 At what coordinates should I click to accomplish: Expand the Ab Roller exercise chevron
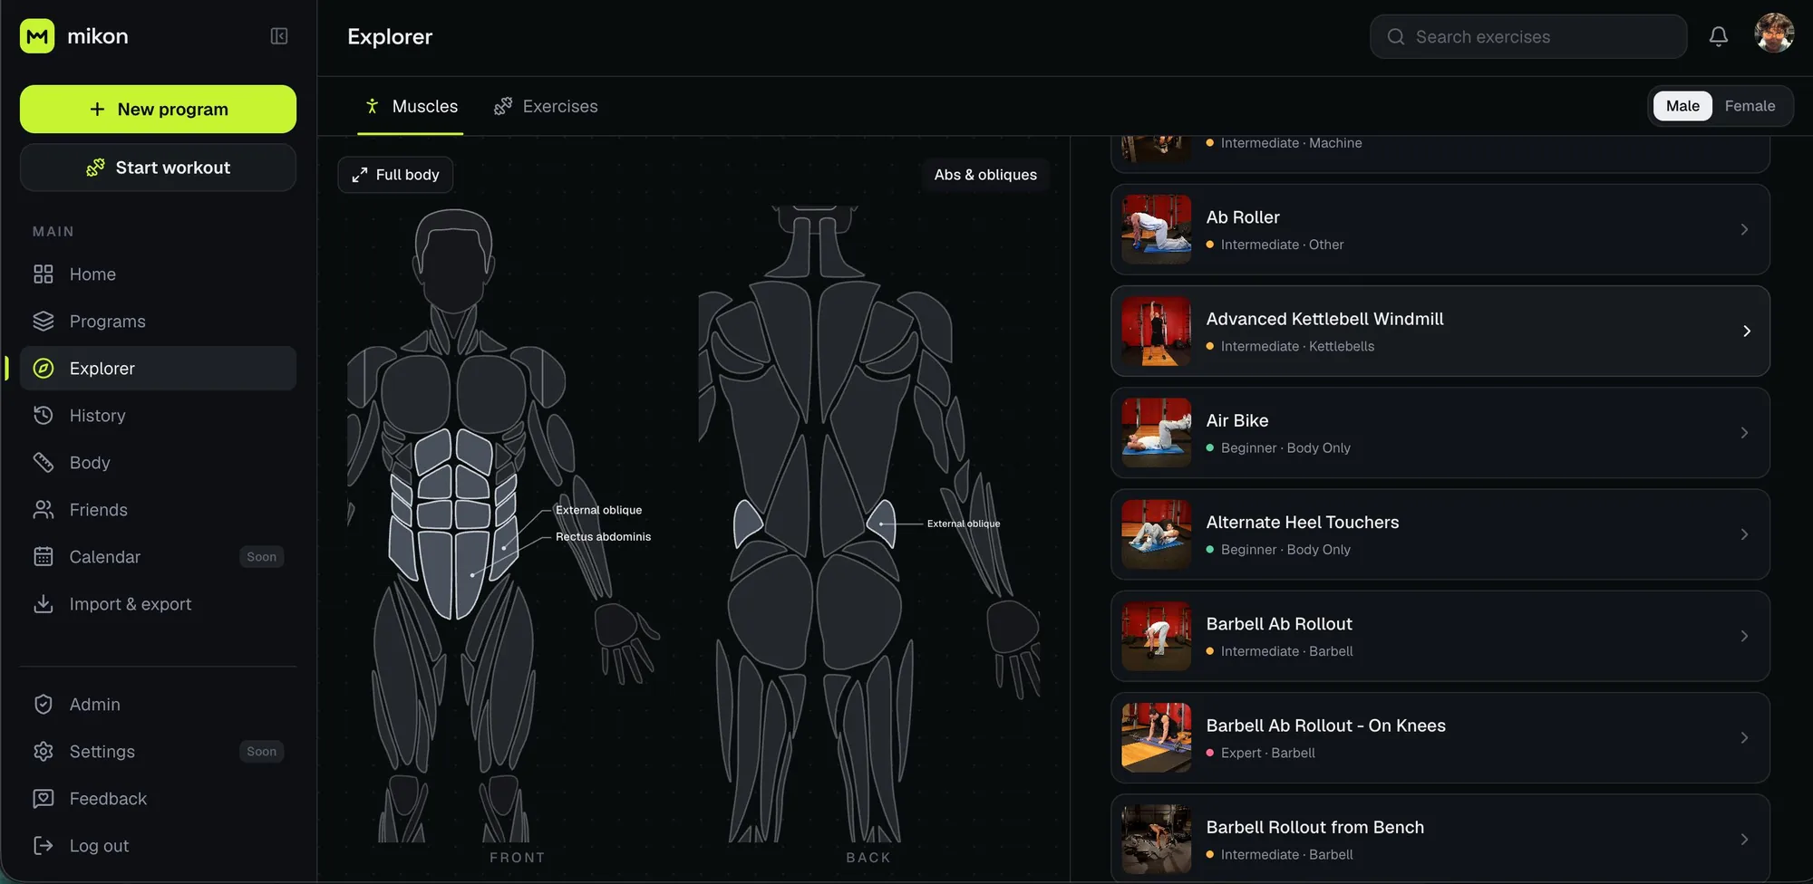point(1744,229)
